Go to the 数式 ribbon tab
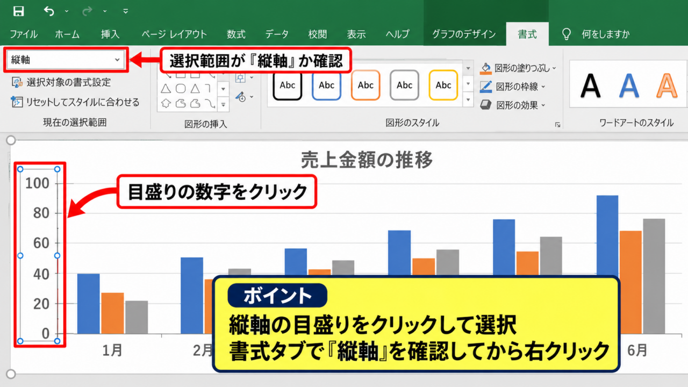 click(x=236, y=34)
